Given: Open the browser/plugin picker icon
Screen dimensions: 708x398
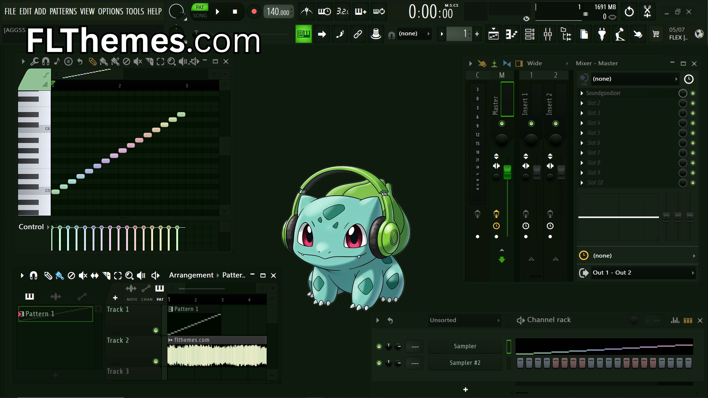Looking at the screenshot, I should click(566, 34).
